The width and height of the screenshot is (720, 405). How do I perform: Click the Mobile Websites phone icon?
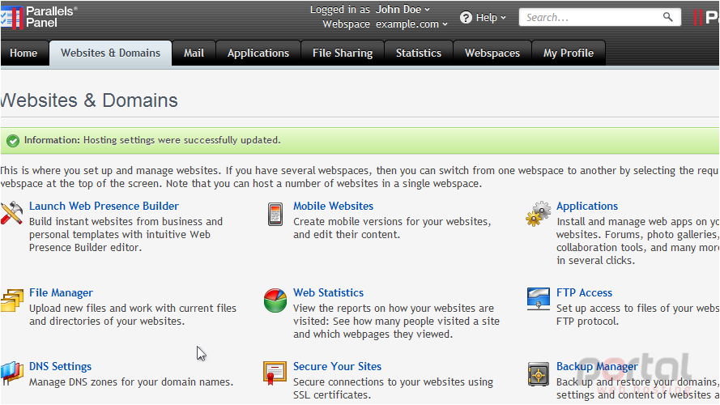pos(275,214)
